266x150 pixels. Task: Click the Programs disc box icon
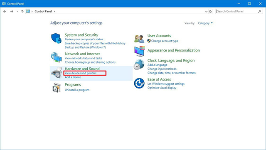[57, 88]
